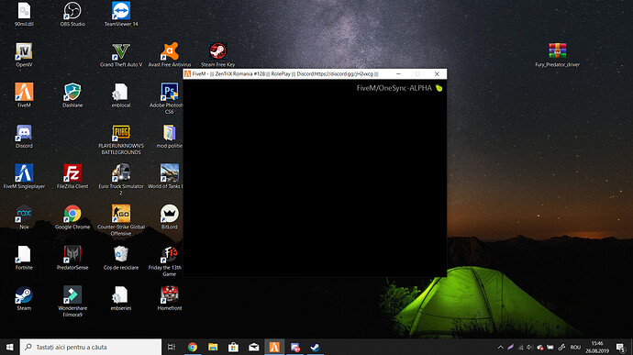Open the OBS Studio desktop shortcut

coord(72,14)
